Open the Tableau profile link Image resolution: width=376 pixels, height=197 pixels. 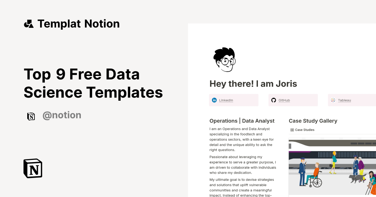point(344,100)
